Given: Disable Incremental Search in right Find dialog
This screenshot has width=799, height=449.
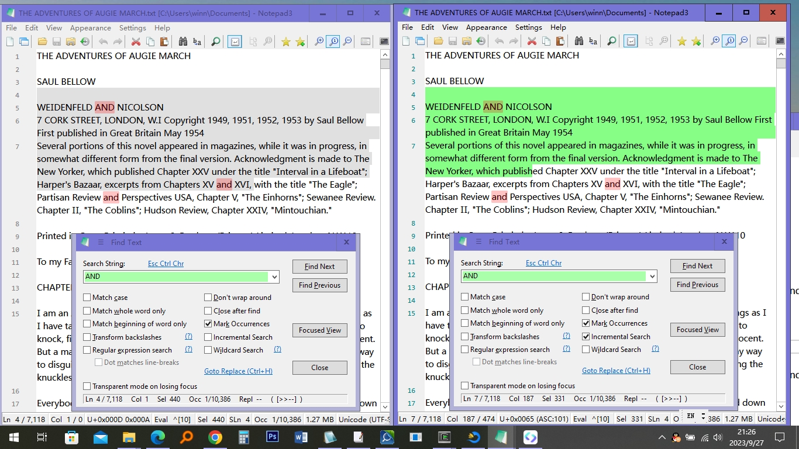Looking at the screenshot, I should 586,336.
